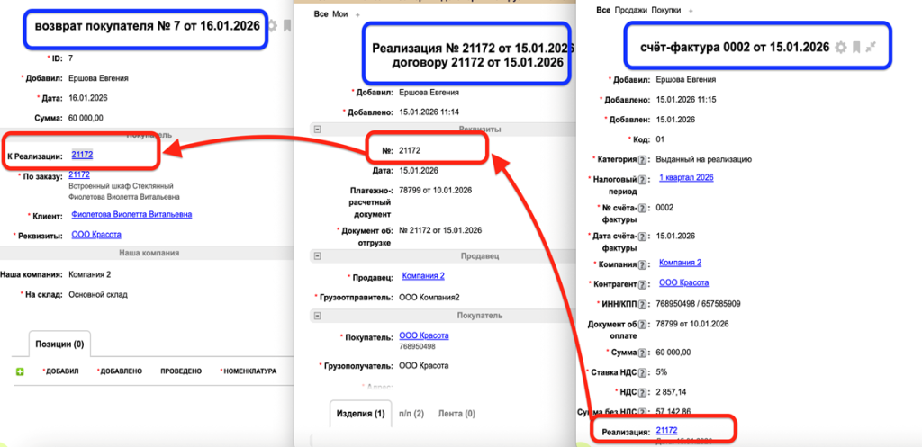Collapse the Реквизиты section
The image size is (922, 447).
(317, 130)
